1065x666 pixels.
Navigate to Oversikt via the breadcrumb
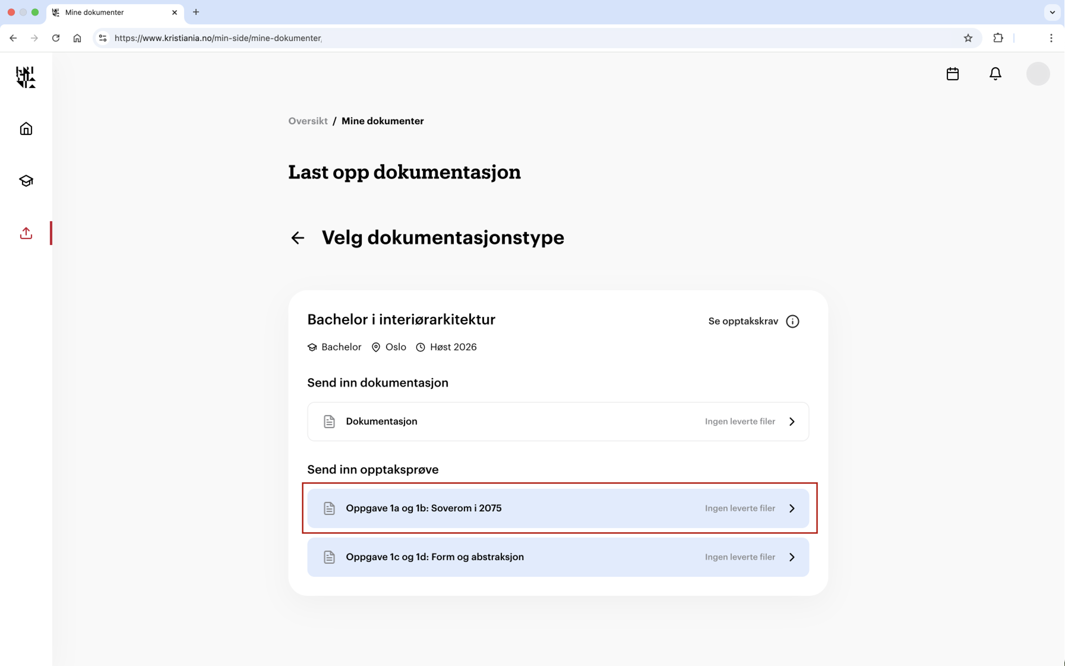308,121
